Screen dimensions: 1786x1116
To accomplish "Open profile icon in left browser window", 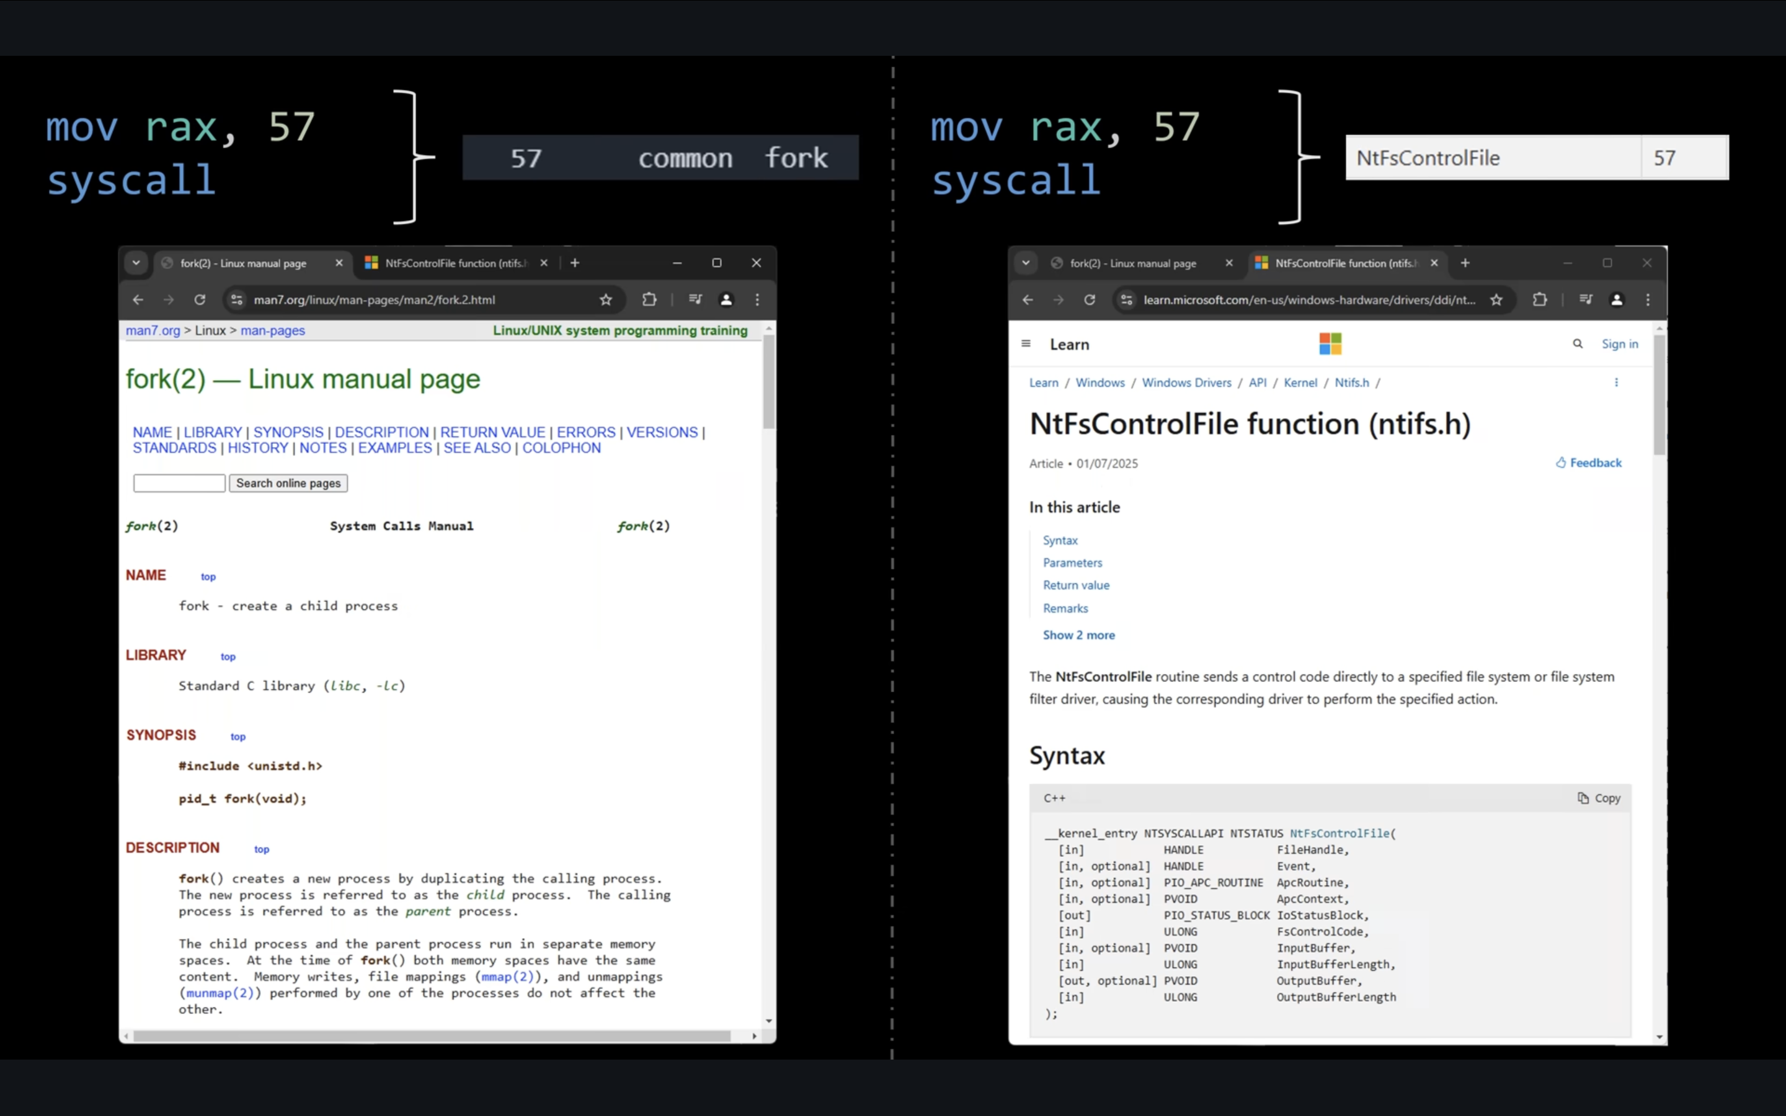I will pyautogui.click(x=726, y=299).
